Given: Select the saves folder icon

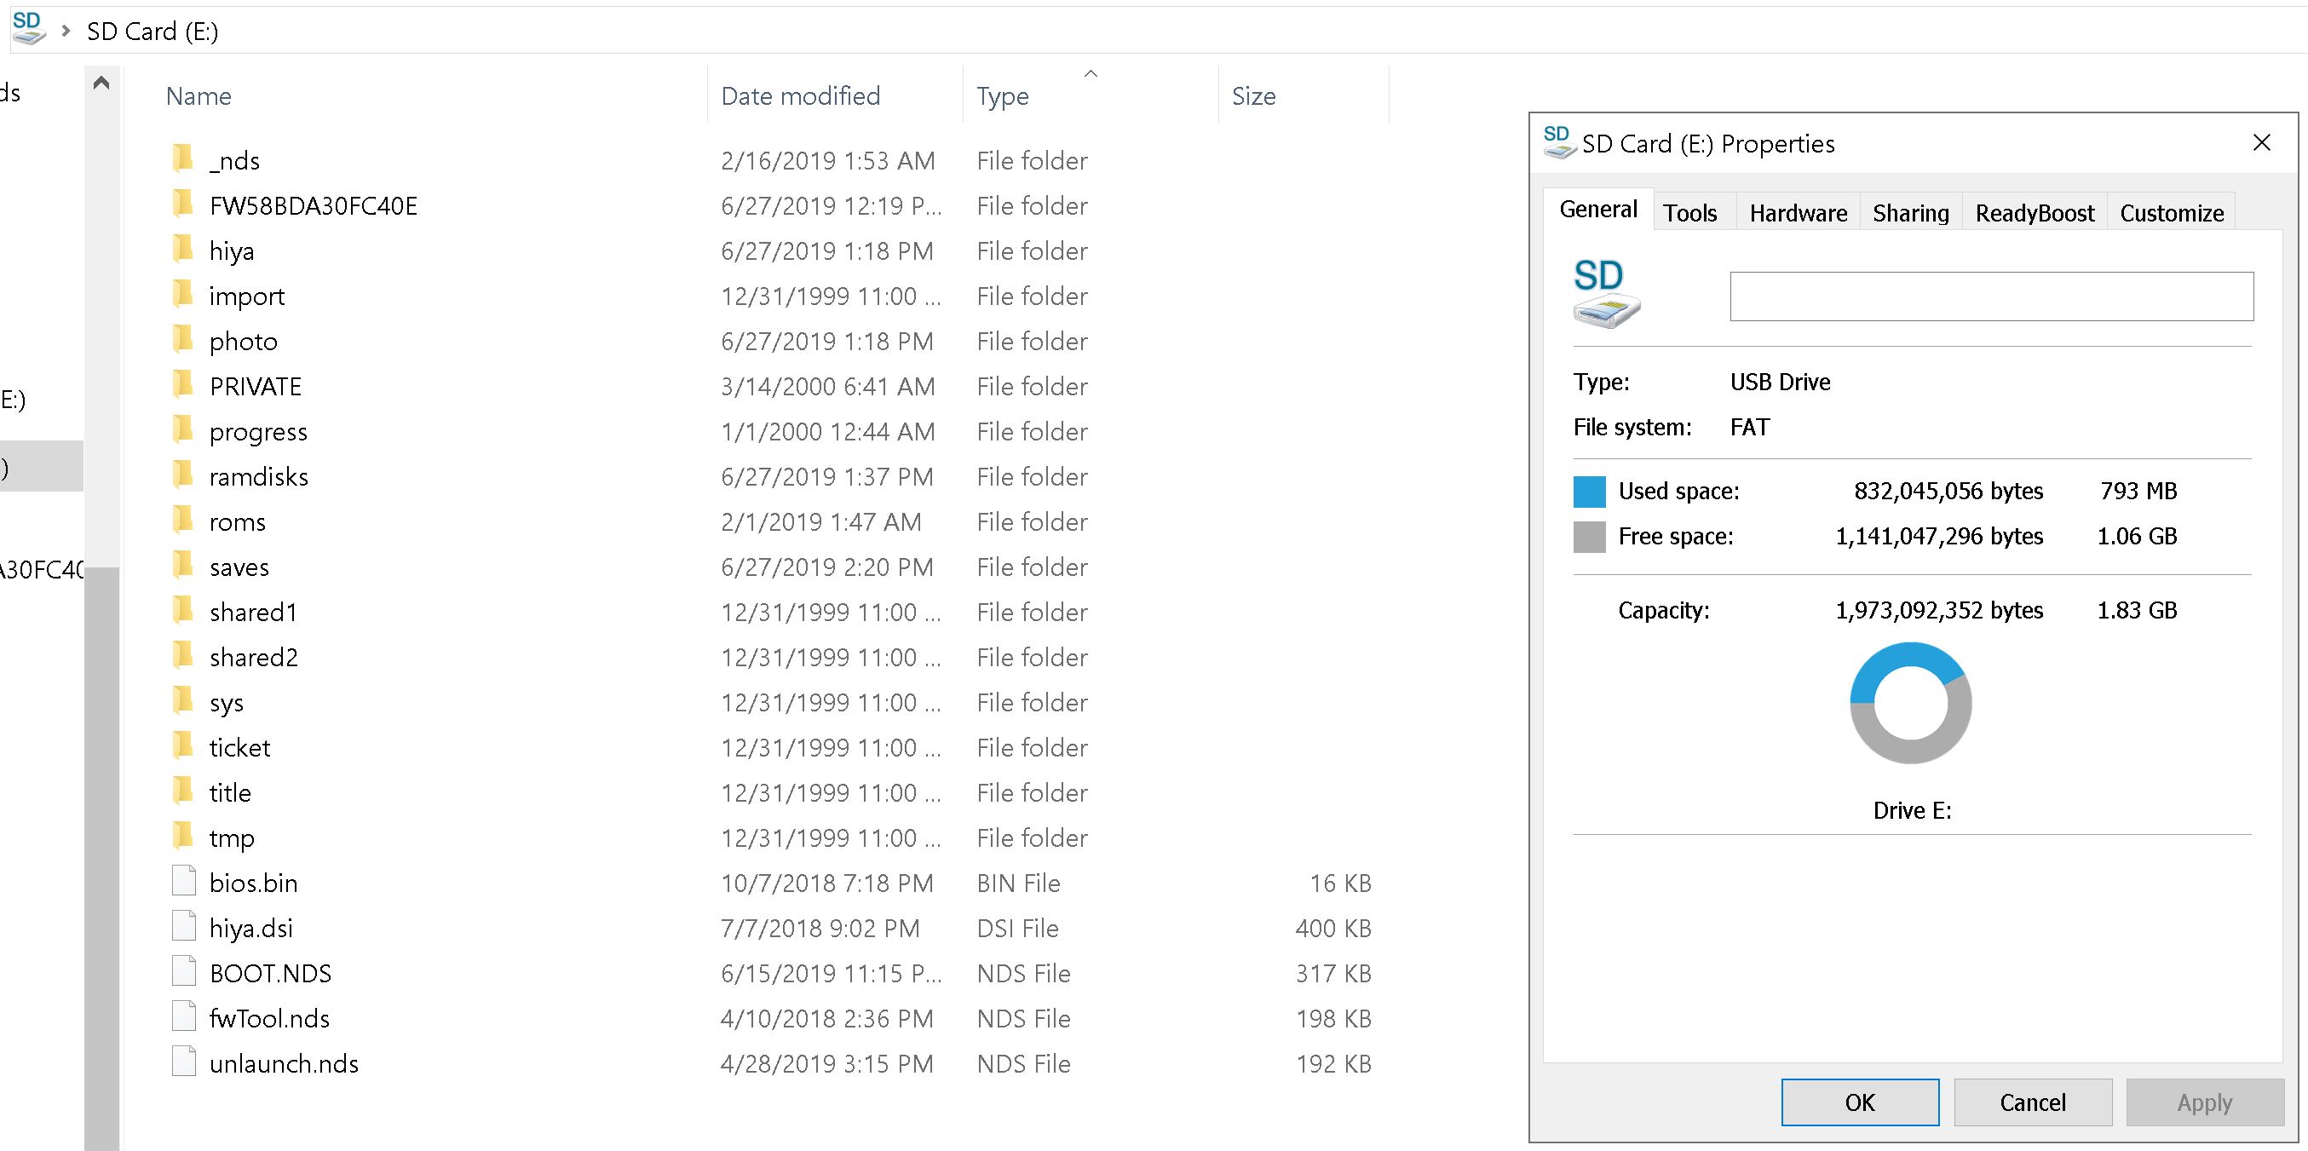Looking at the screenshot, I should point(183,565).
